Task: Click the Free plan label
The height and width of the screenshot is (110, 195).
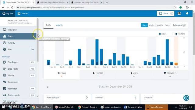Action: [x=32, y=50]
